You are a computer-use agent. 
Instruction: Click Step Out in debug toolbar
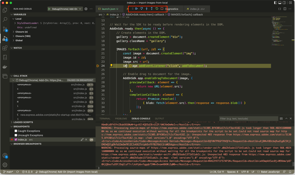(x=152, y=9)
